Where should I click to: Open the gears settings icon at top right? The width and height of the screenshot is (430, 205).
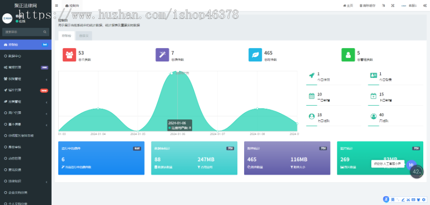coord(425,5)
